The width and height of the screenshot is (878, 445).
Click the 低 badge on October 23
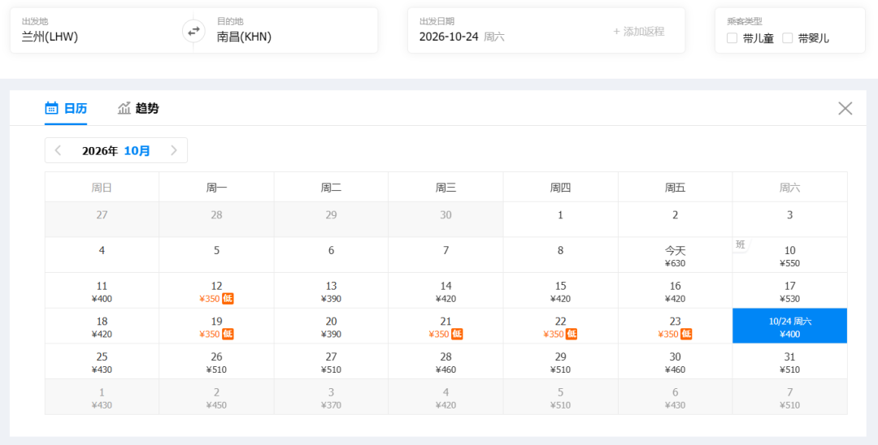(x=686, y=334)
